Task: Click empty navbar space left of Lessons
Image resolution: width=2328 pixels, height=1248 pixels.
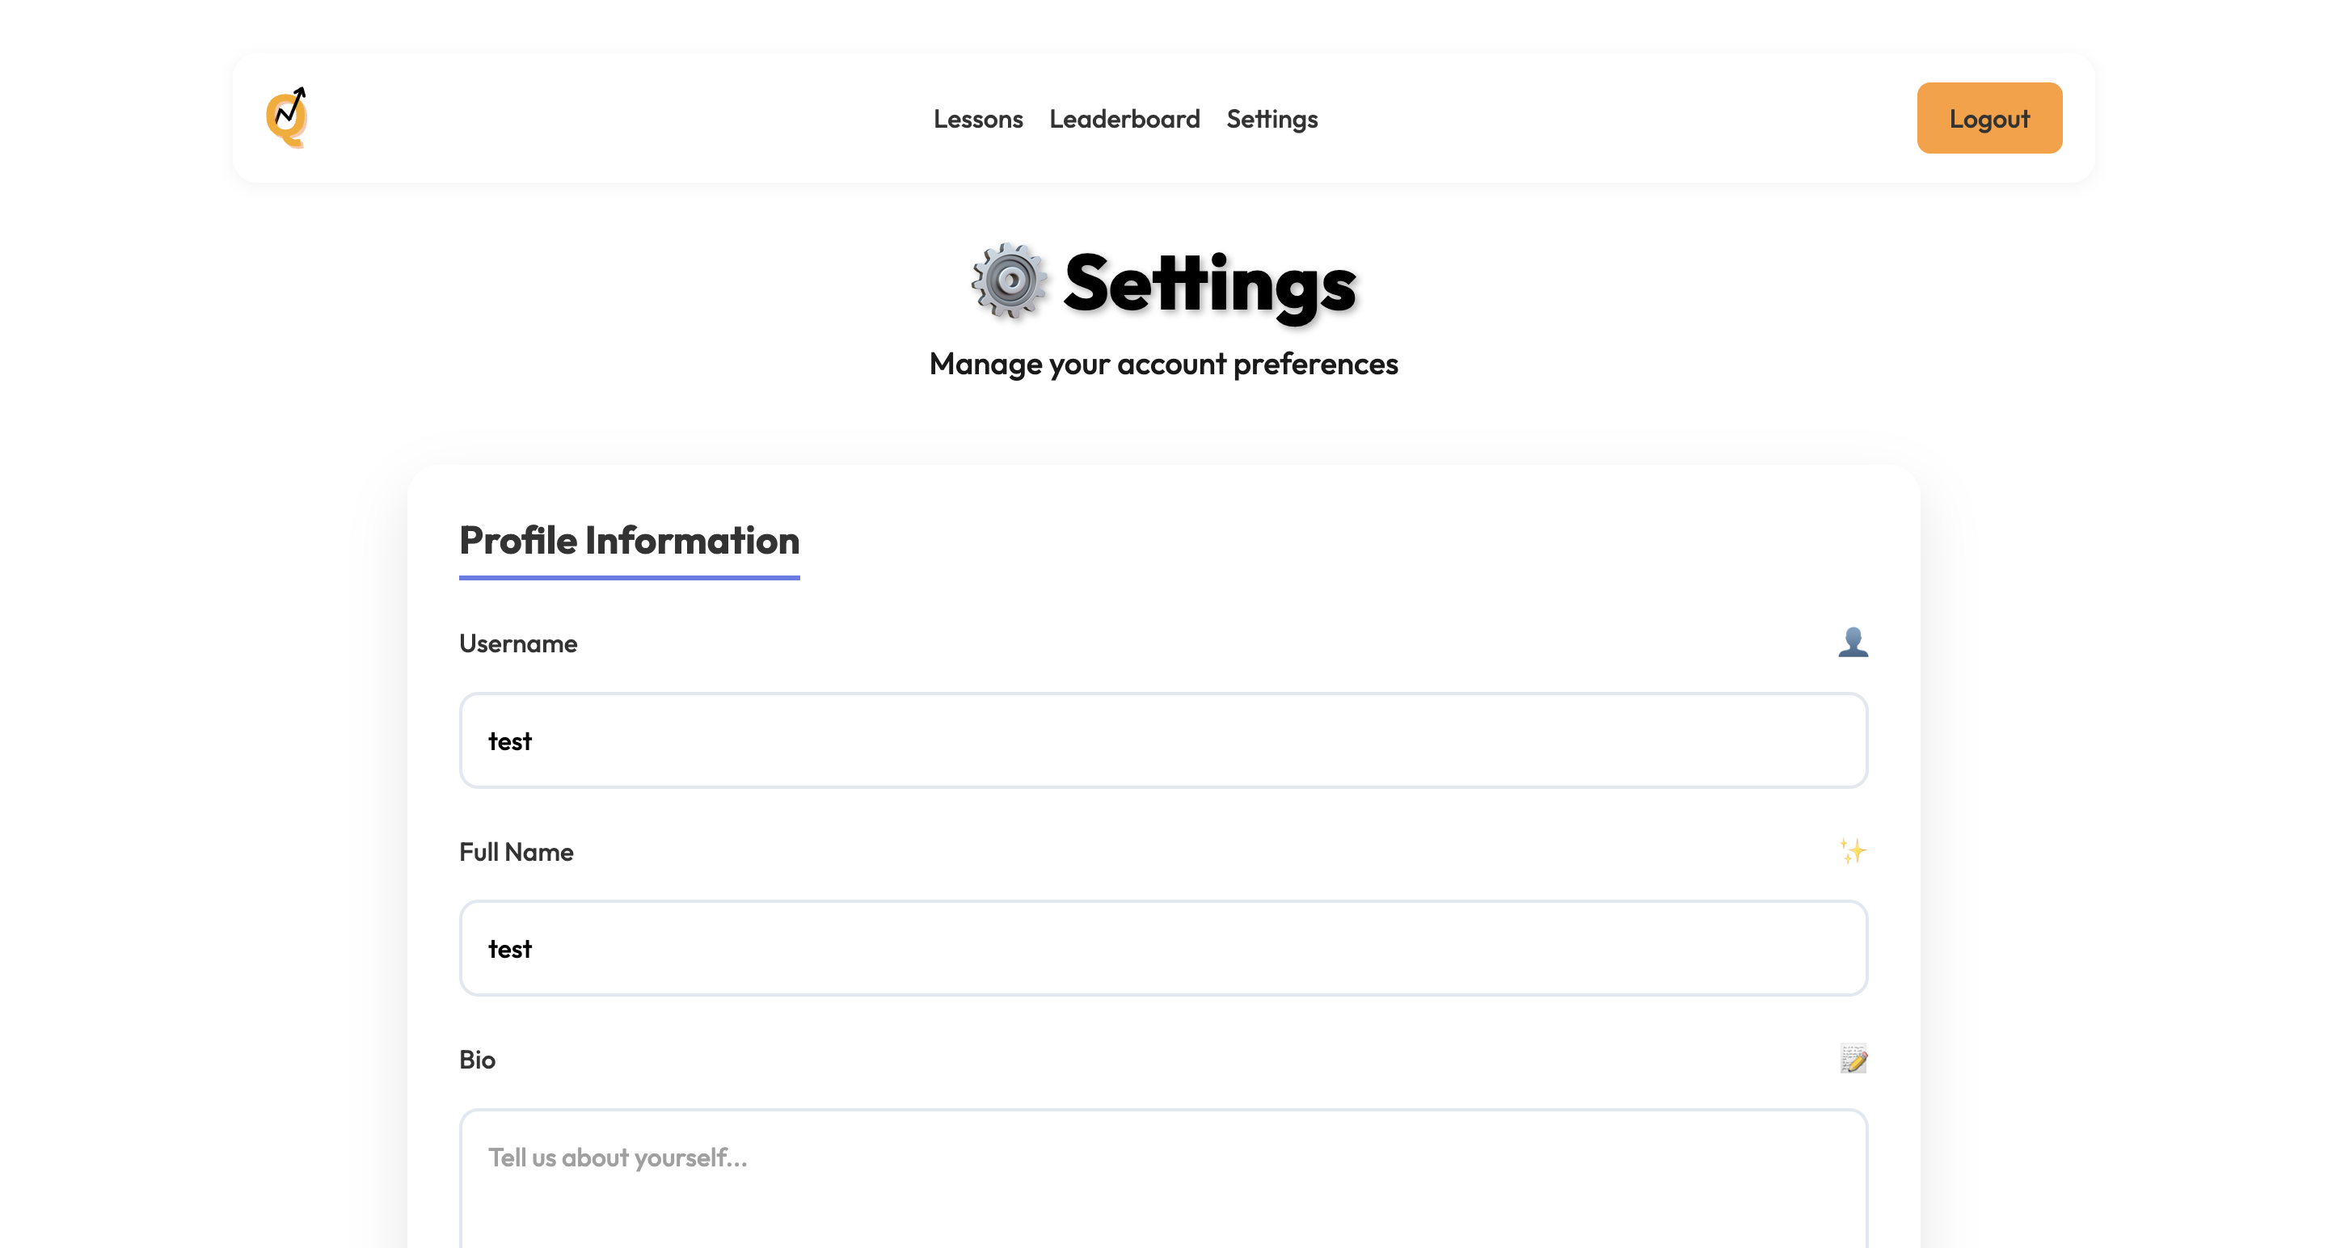Action: 614,118
